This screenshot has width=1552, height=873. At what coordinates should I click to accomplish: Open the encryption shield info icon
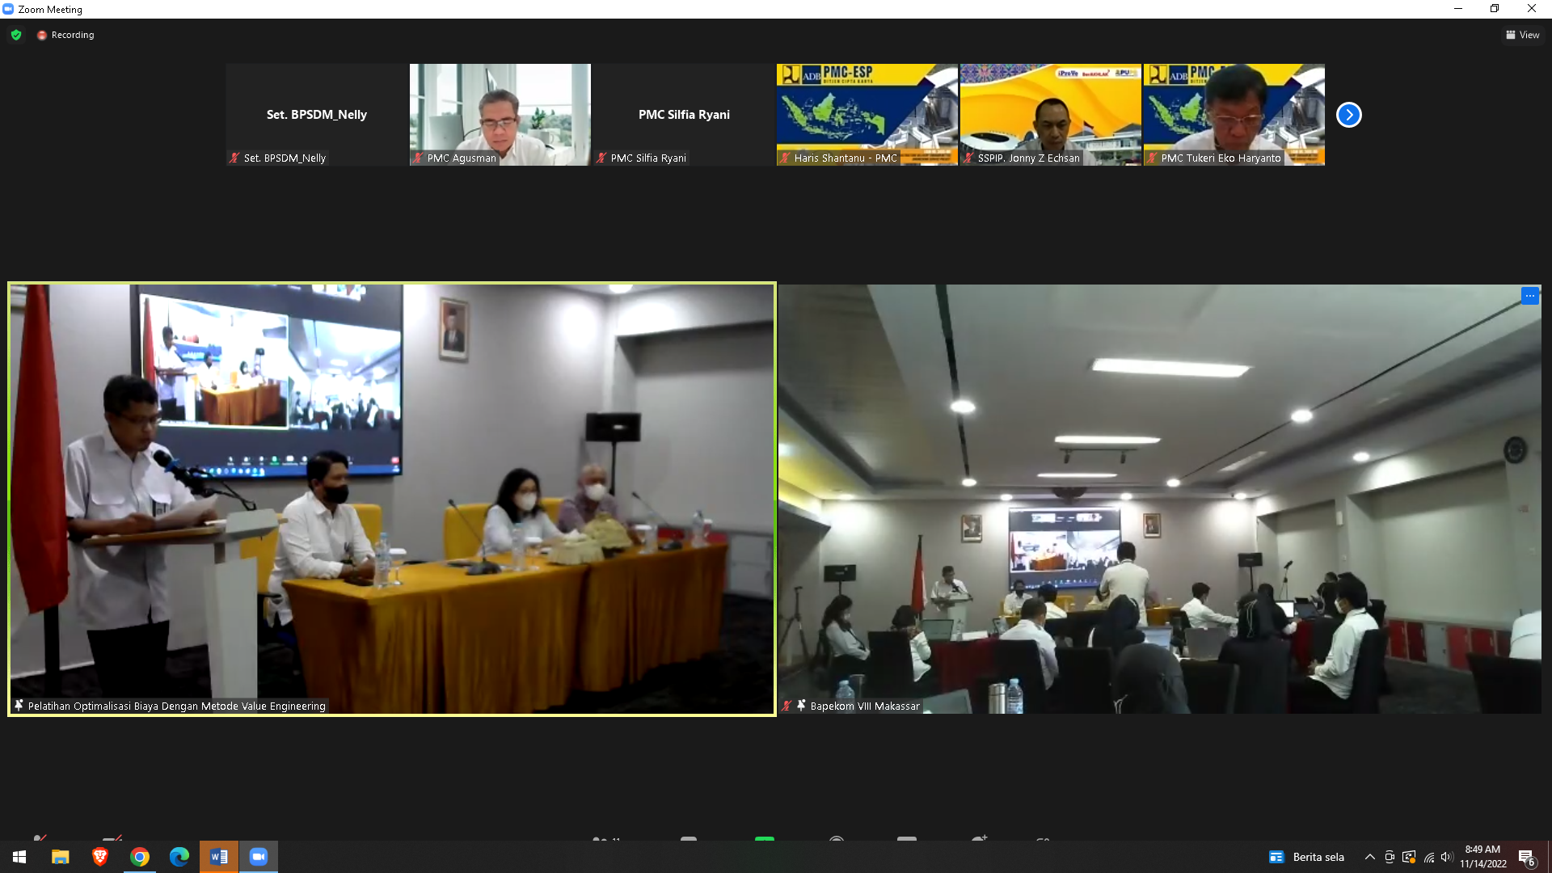click(x=16, y=35)
